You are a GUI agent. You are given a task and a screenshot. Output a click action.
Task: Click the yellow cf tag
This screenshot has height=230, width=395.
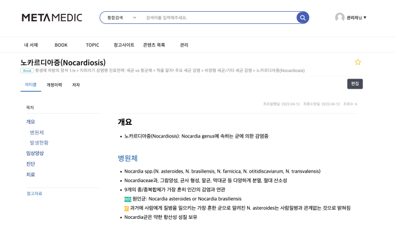click(127, 208)
